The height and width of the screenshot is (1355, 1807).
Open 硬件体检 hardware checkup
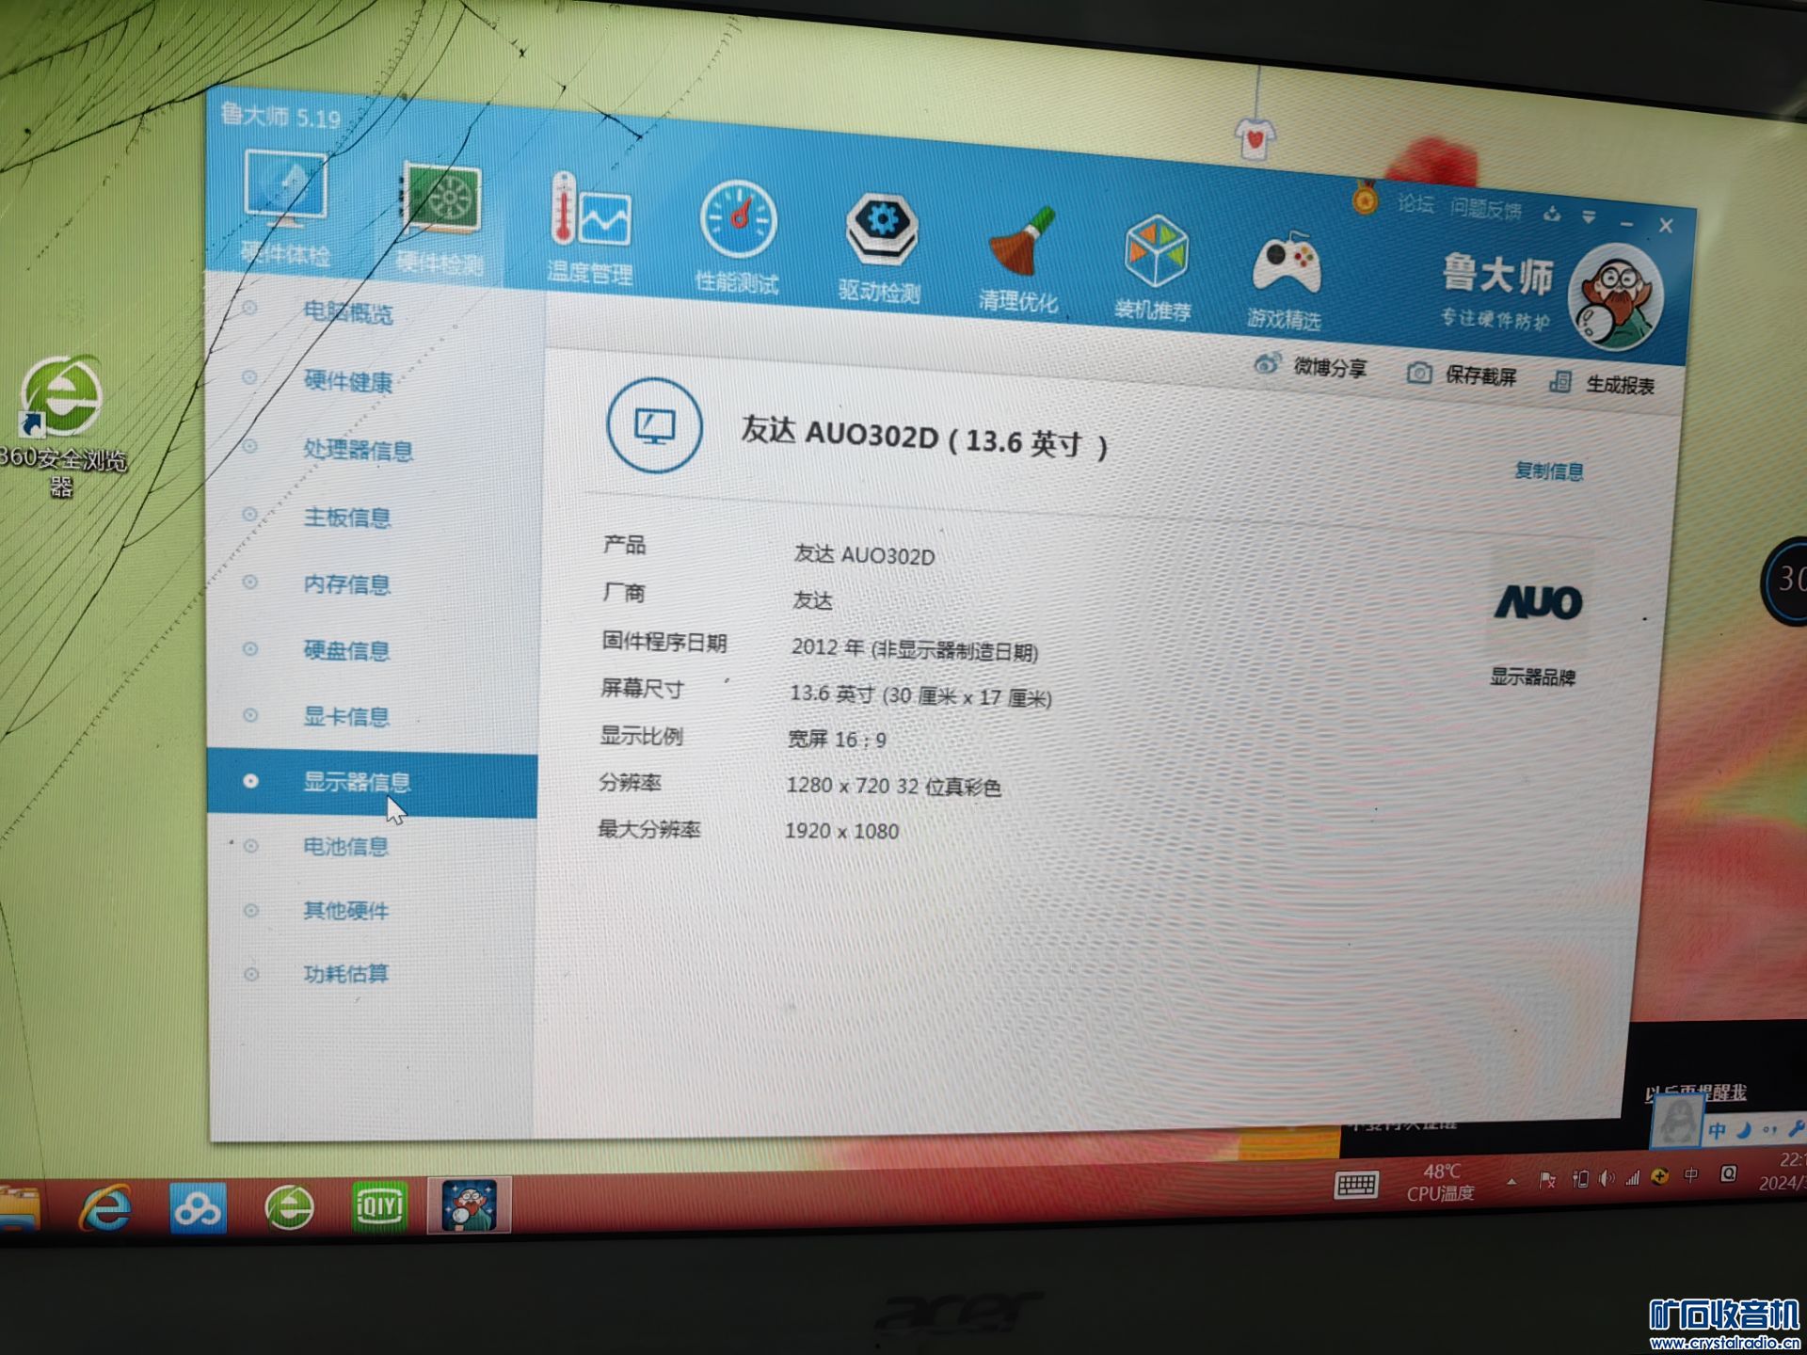tap(285, 209)
